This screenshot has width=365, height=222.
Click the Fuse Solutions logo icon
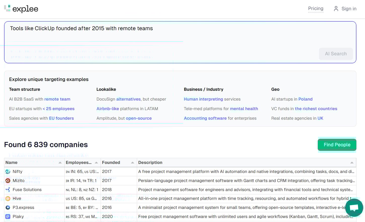point(8,190)
